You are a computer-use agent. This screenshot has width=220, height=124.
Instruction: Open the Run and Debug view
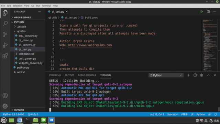(5, 45)
